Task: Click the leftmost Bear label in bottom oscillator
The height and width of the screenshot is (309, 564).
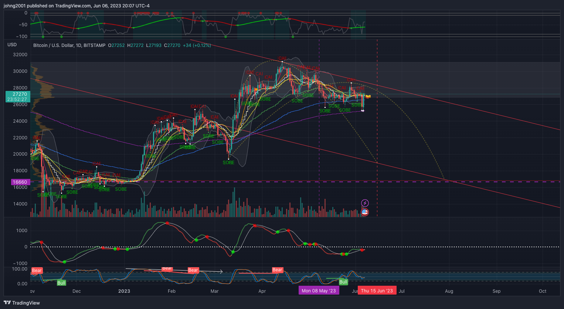Action: click(x=37, y=271)
